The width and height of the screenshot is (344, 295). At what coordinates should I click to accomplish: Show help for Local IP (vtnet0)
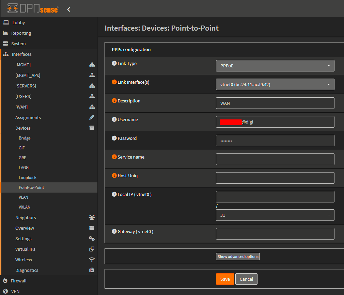coord(114,194)
